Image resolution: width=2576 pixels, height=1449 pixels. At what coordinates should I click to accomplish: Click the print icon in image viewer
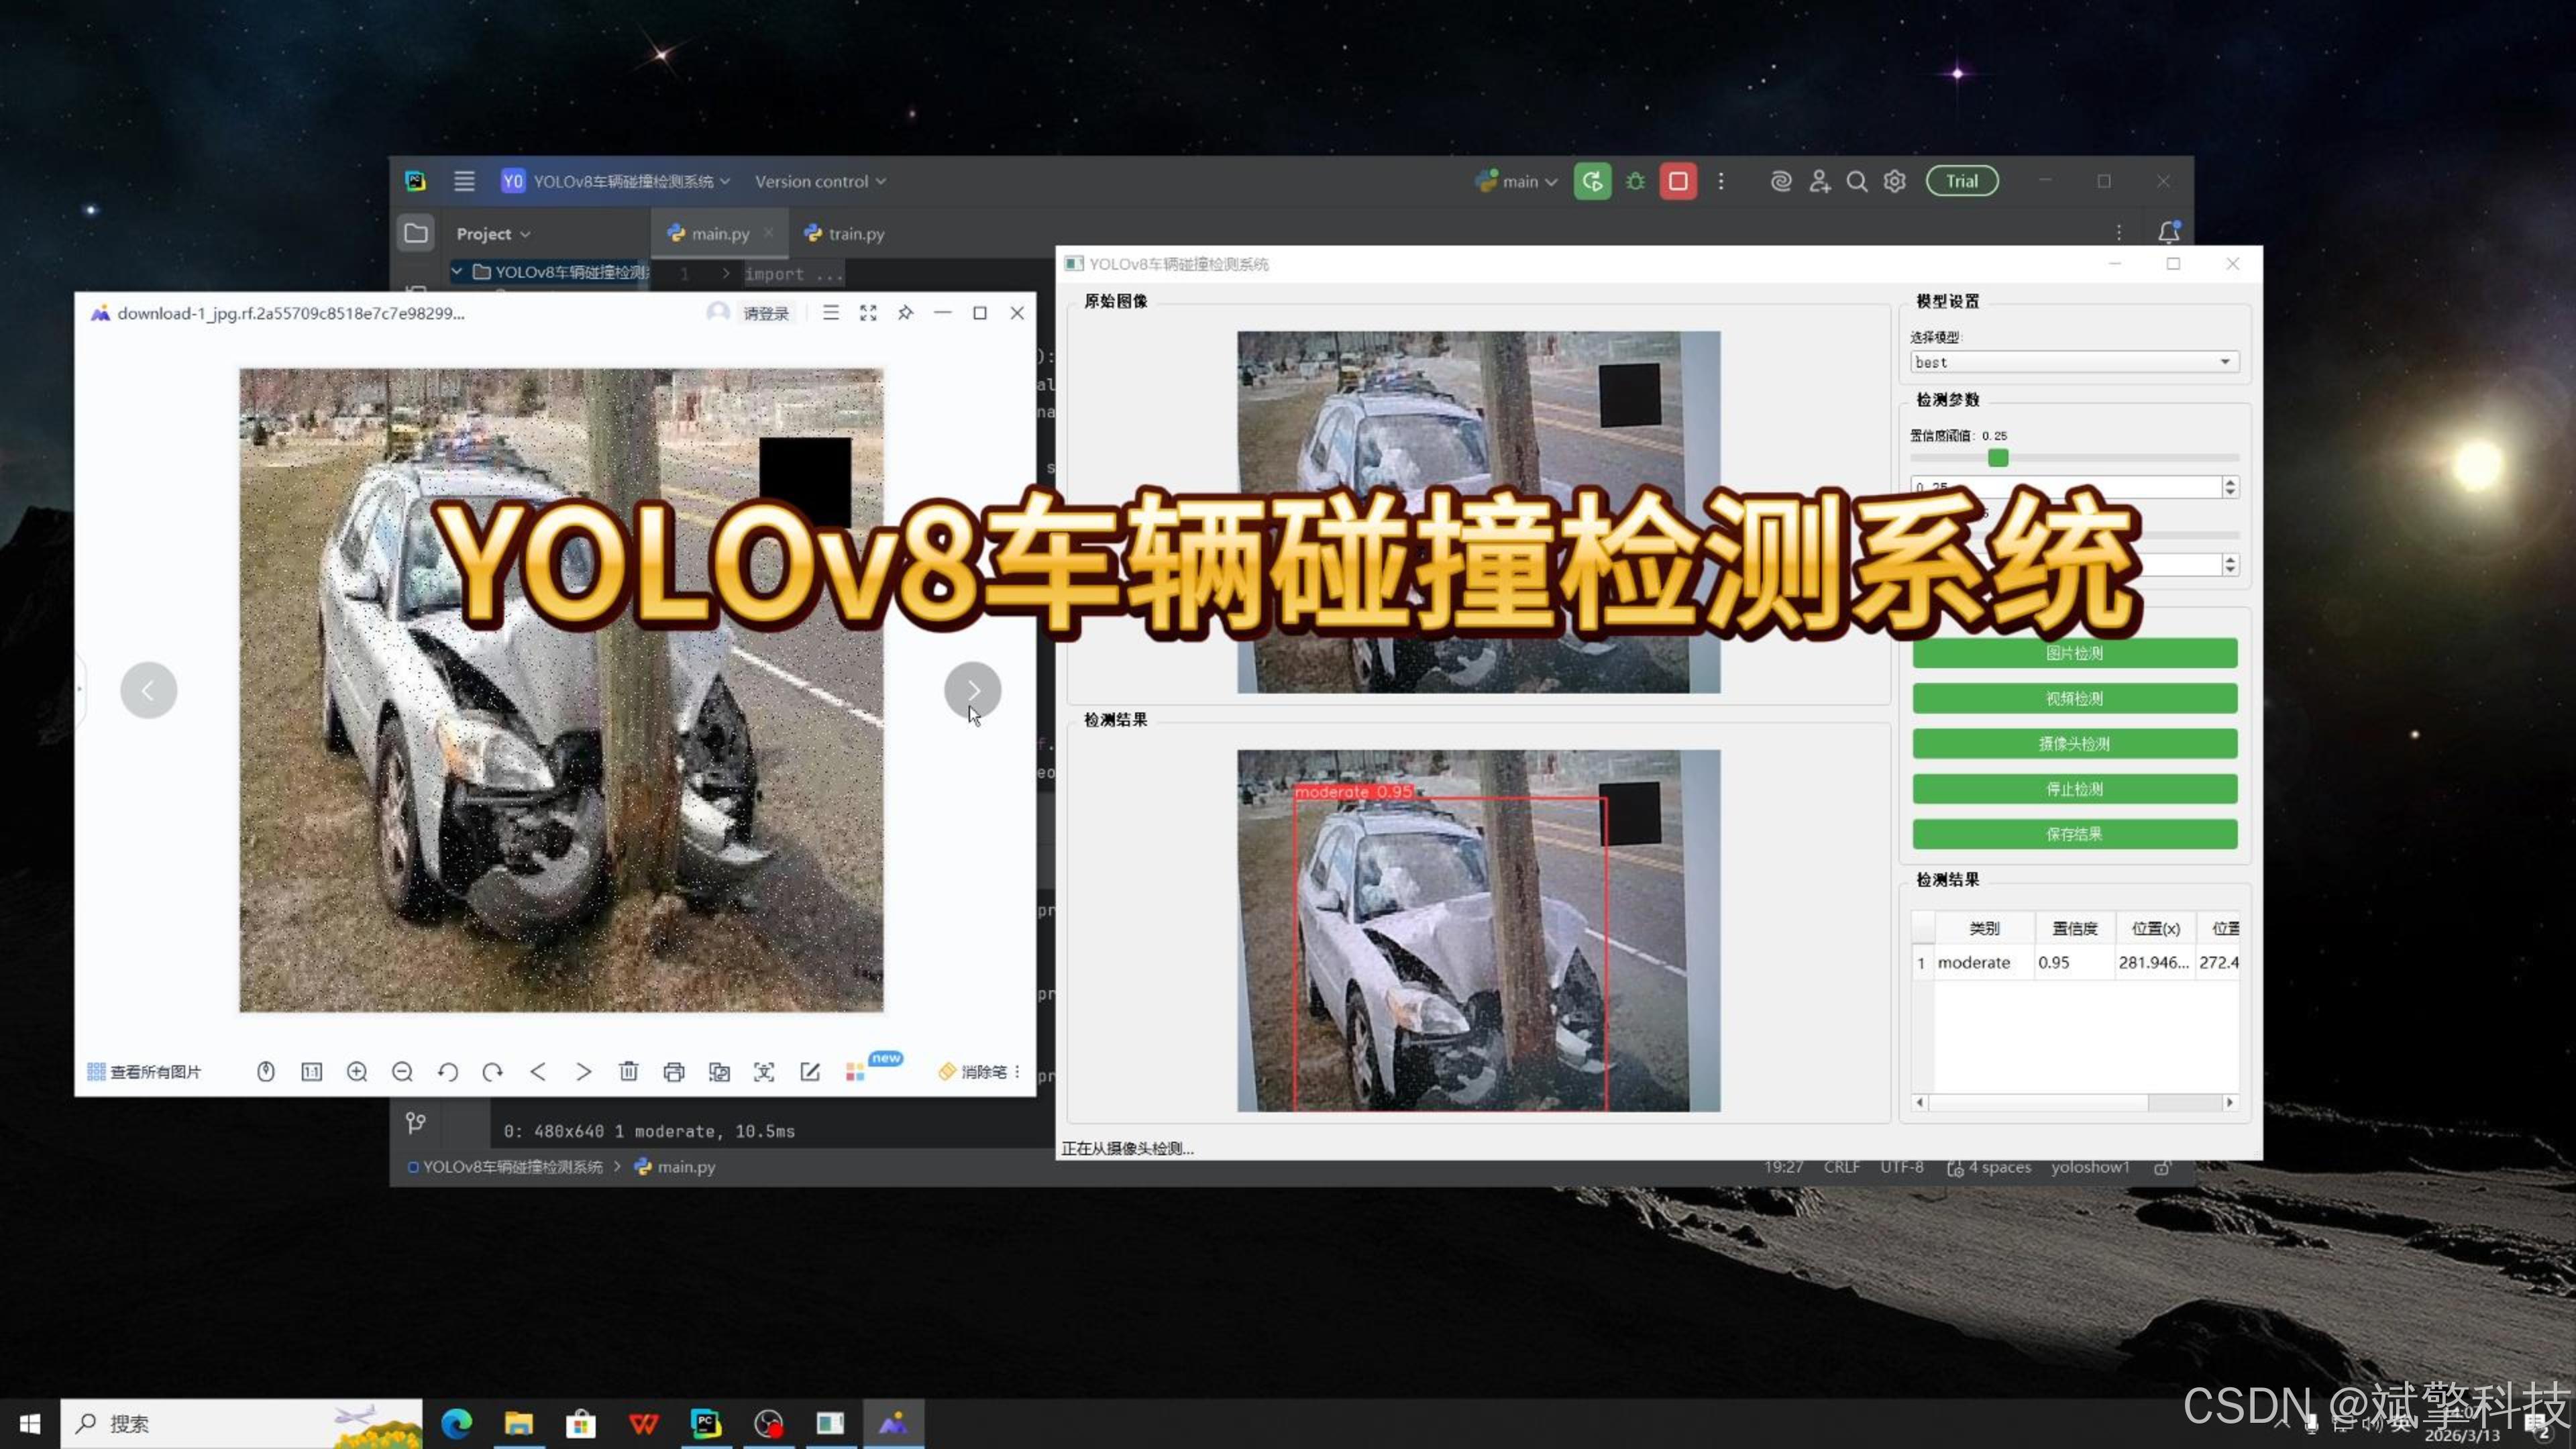point(673,1072)
